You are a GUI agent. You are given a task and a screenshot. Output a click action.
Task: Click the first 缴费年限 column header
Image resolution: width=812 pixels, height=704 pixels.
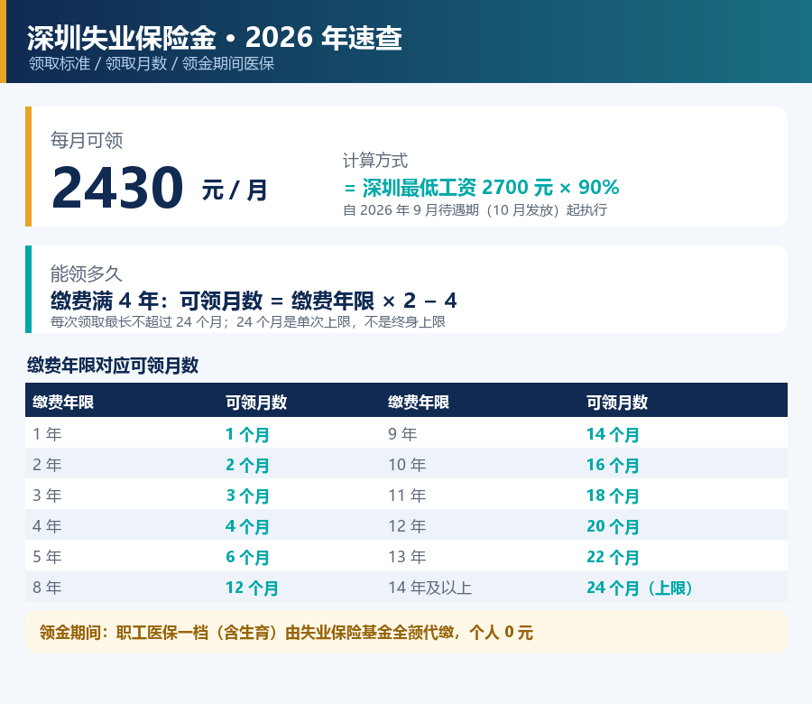tap(63, 402)
